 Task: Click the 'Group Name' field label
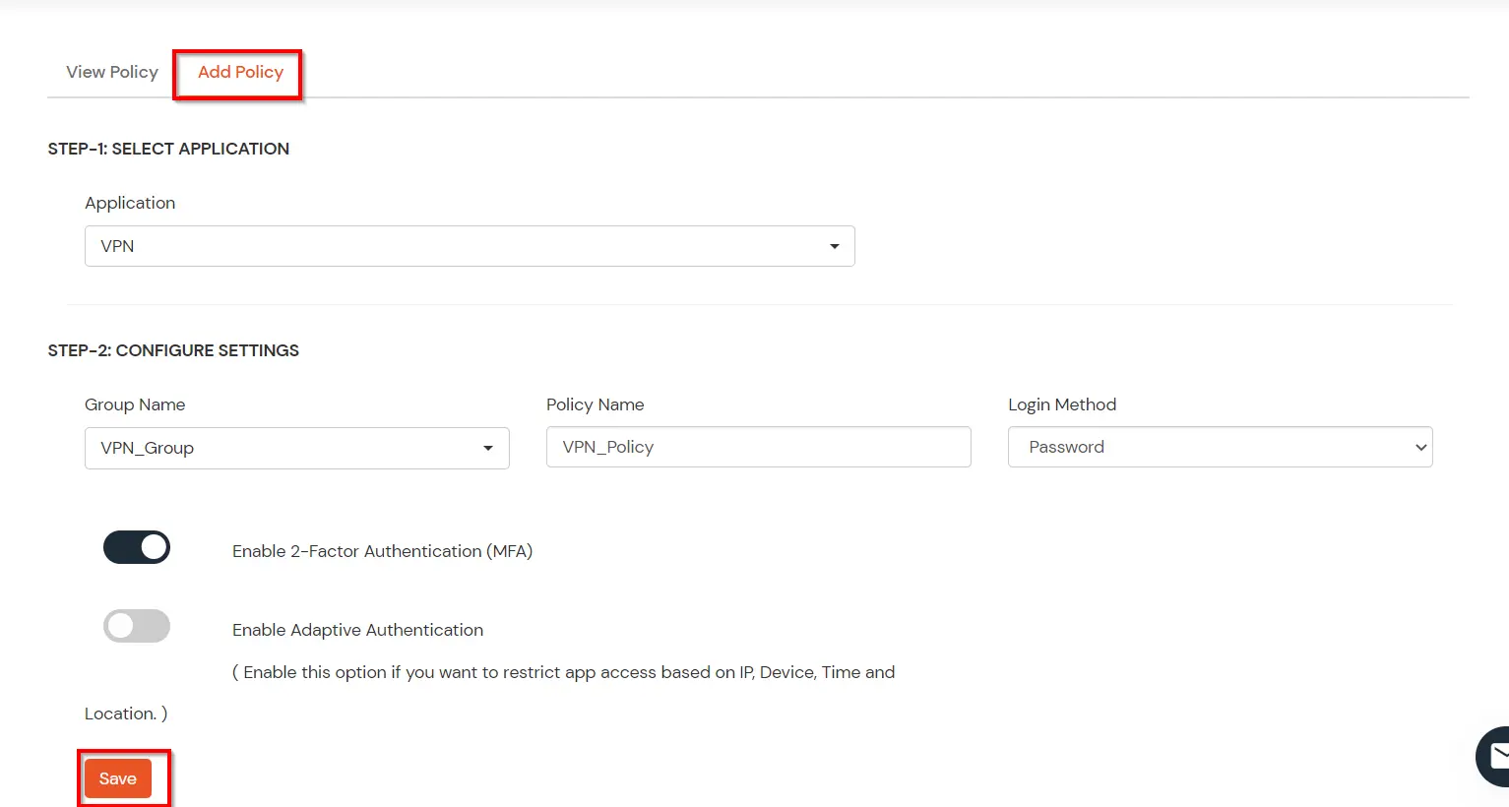click(135, 404)
